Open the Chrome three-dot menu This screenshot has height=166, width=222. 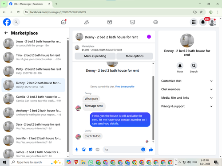(218, 12)
